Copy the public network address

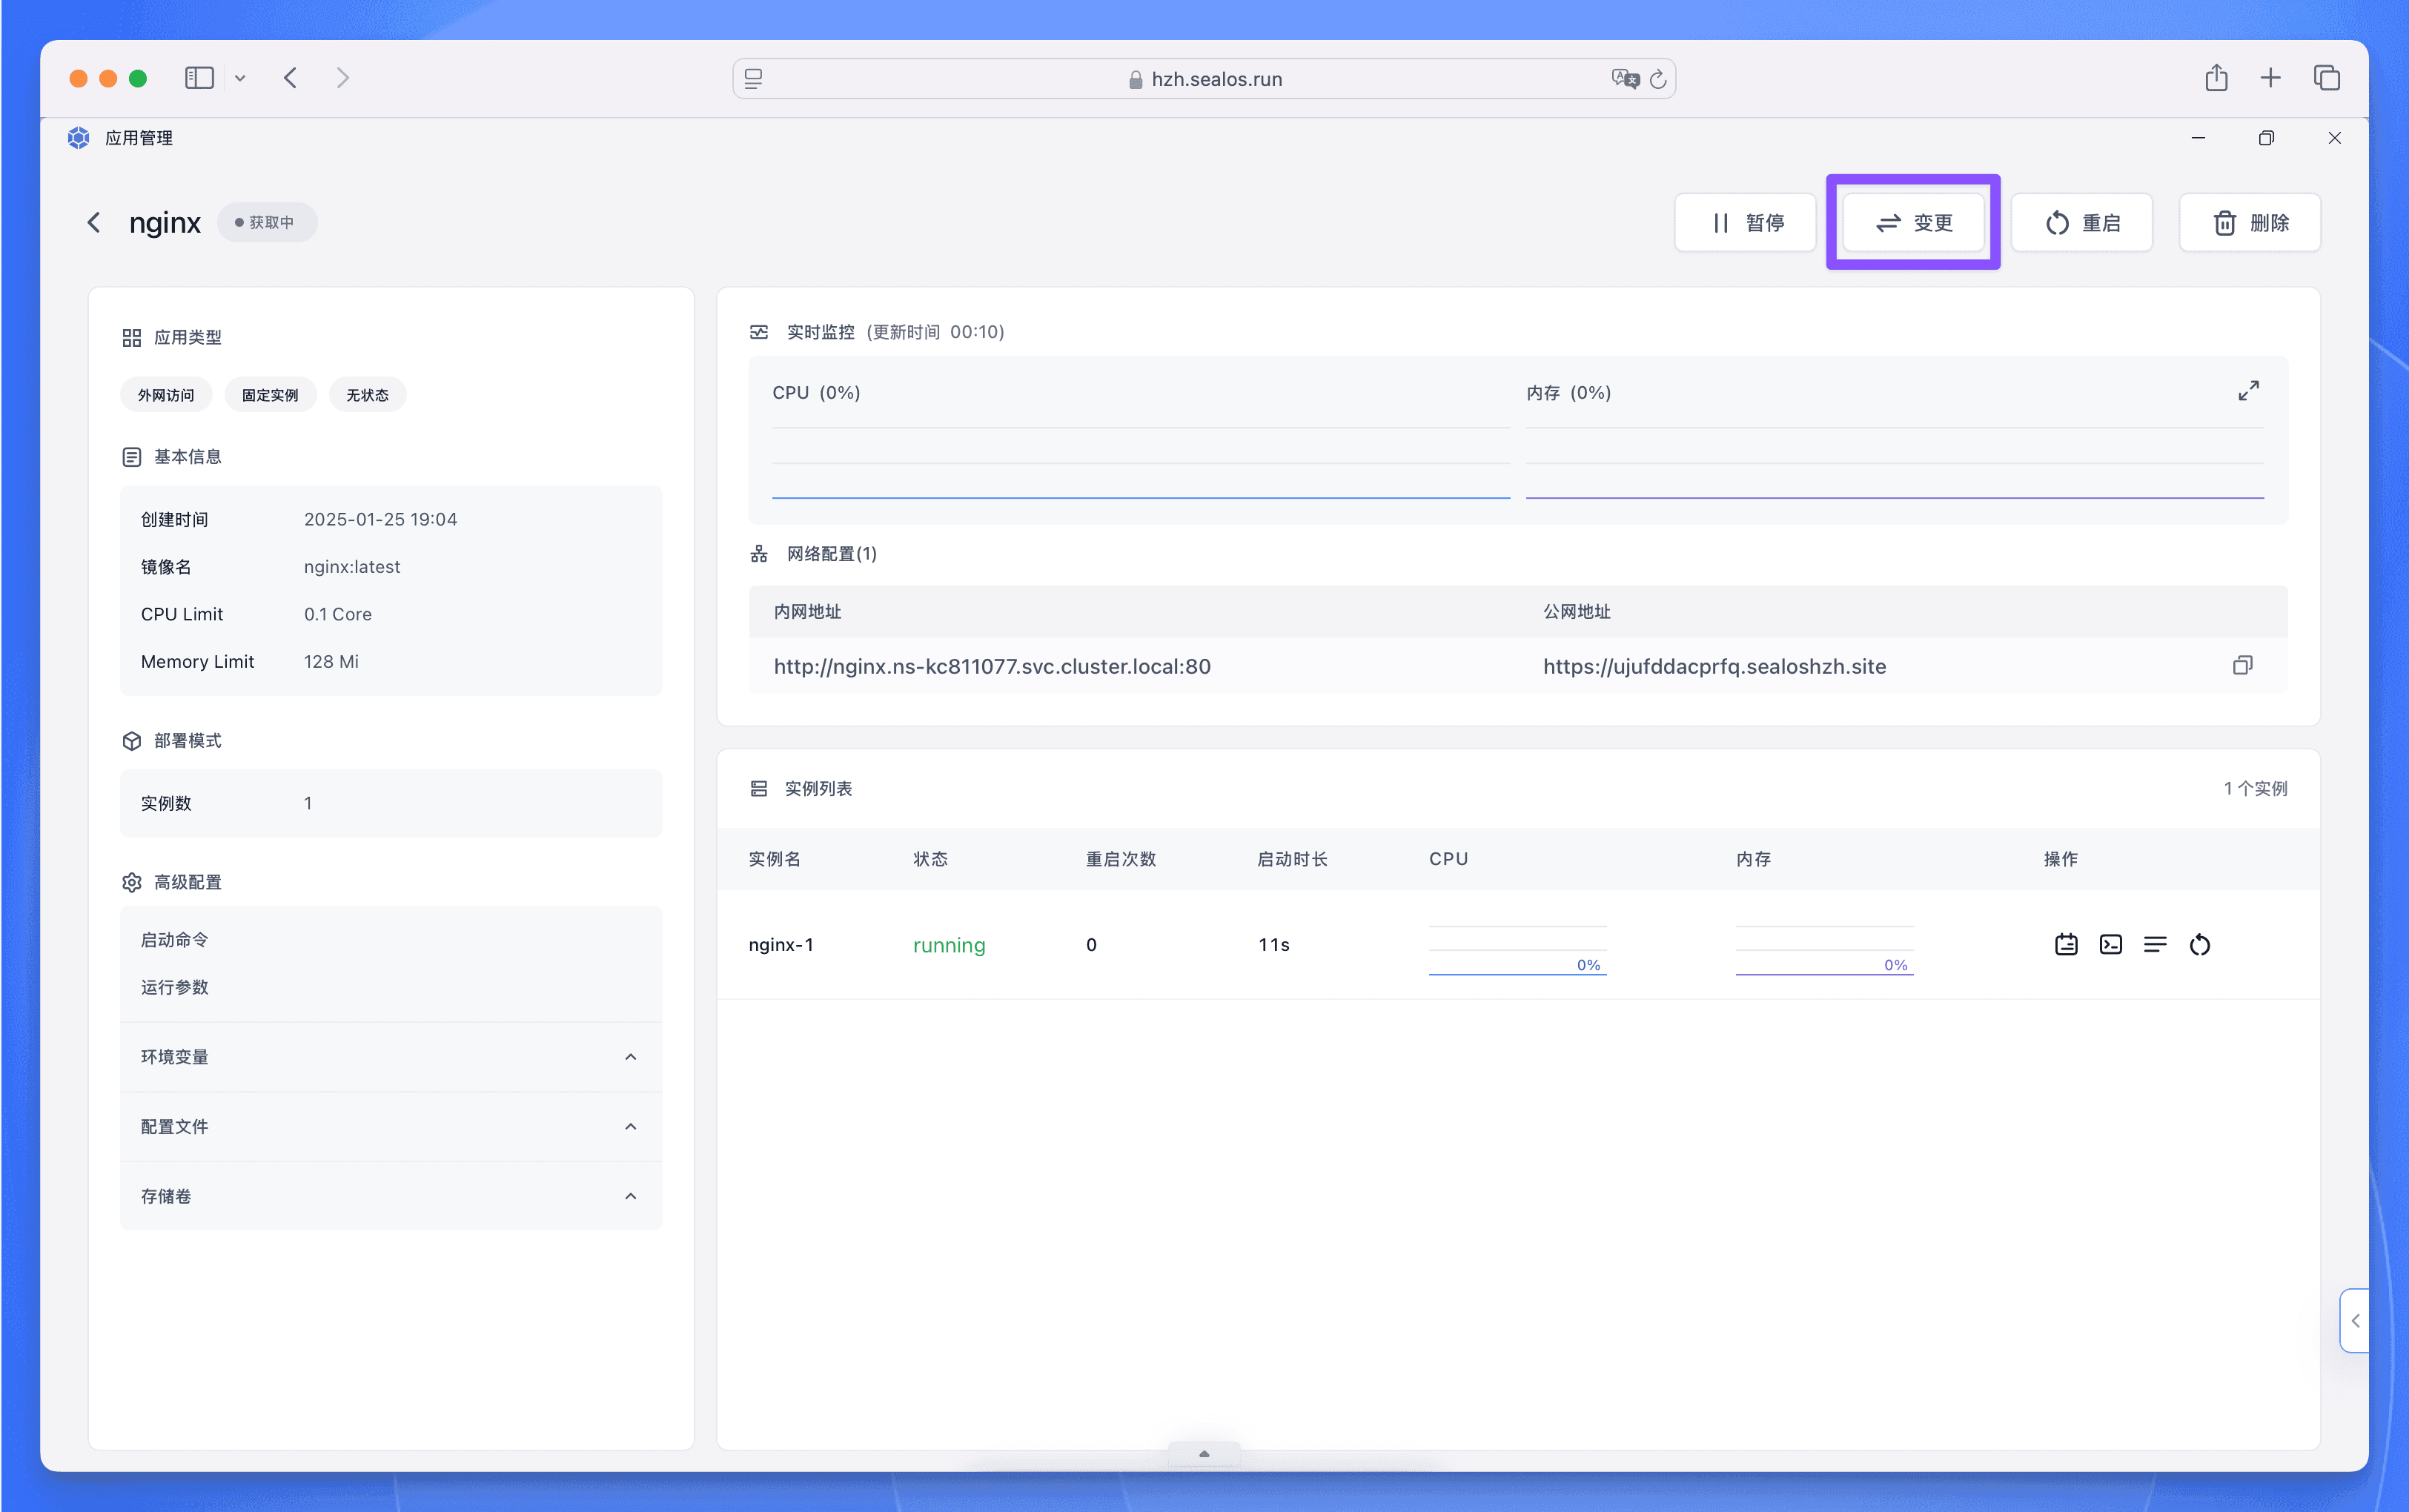pos(2243,666)
